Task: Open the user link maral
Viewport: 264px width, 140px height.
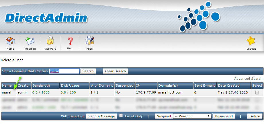Action: [x=7, y=92]
